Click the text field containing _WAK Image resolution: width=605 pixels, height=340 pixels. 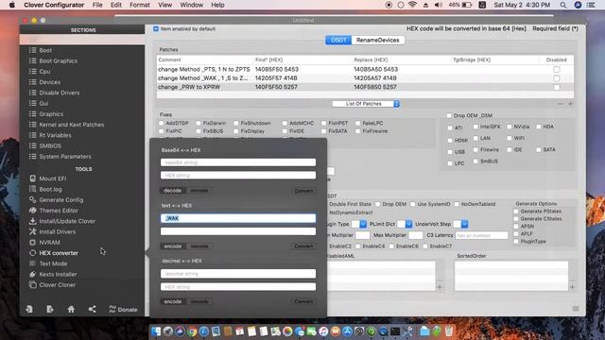238,218
